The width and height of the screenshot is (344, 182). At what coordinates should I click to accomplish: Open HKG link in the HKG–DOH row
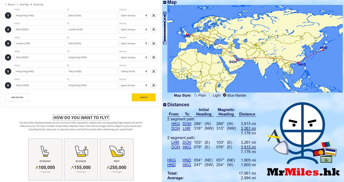tap(175, 124)
